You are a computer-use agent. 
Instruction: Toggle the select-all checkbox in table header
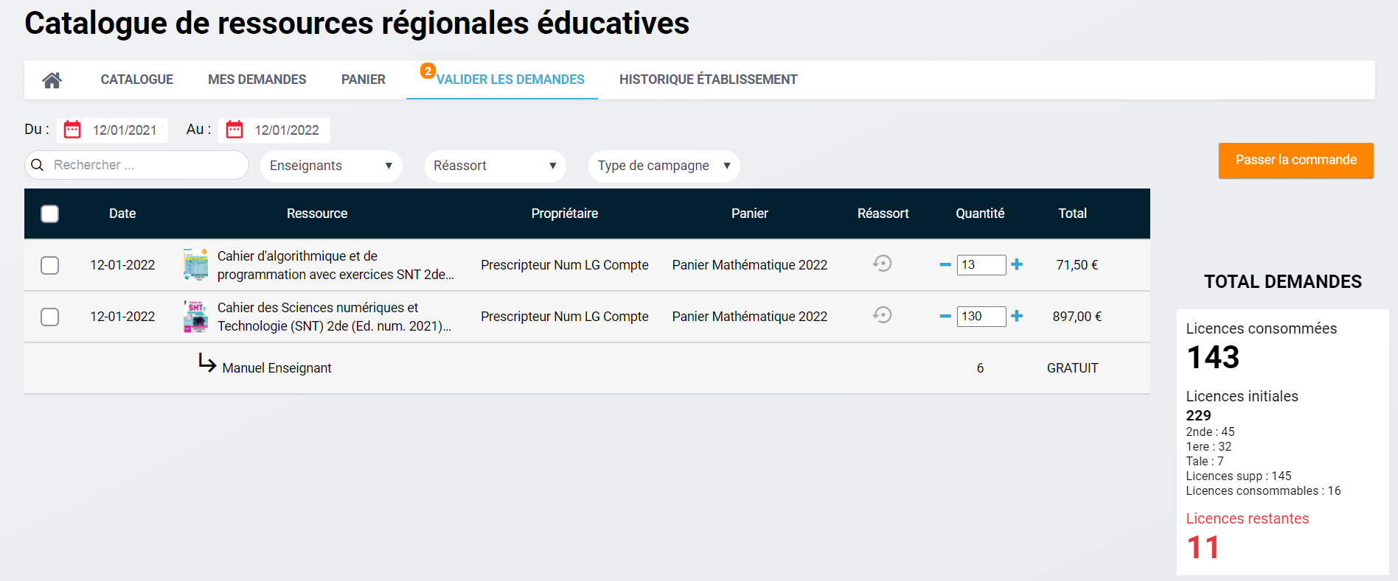[x=50, y=214]
